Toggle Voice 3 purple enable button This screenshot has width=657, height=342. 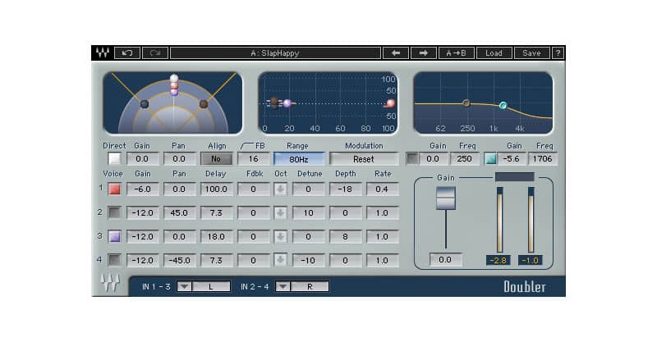[114, 237]
